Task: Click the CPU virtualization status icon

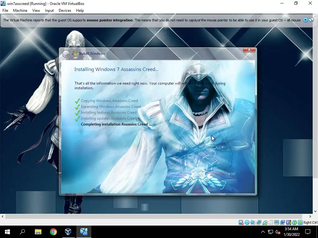Action: pos(288,223)
